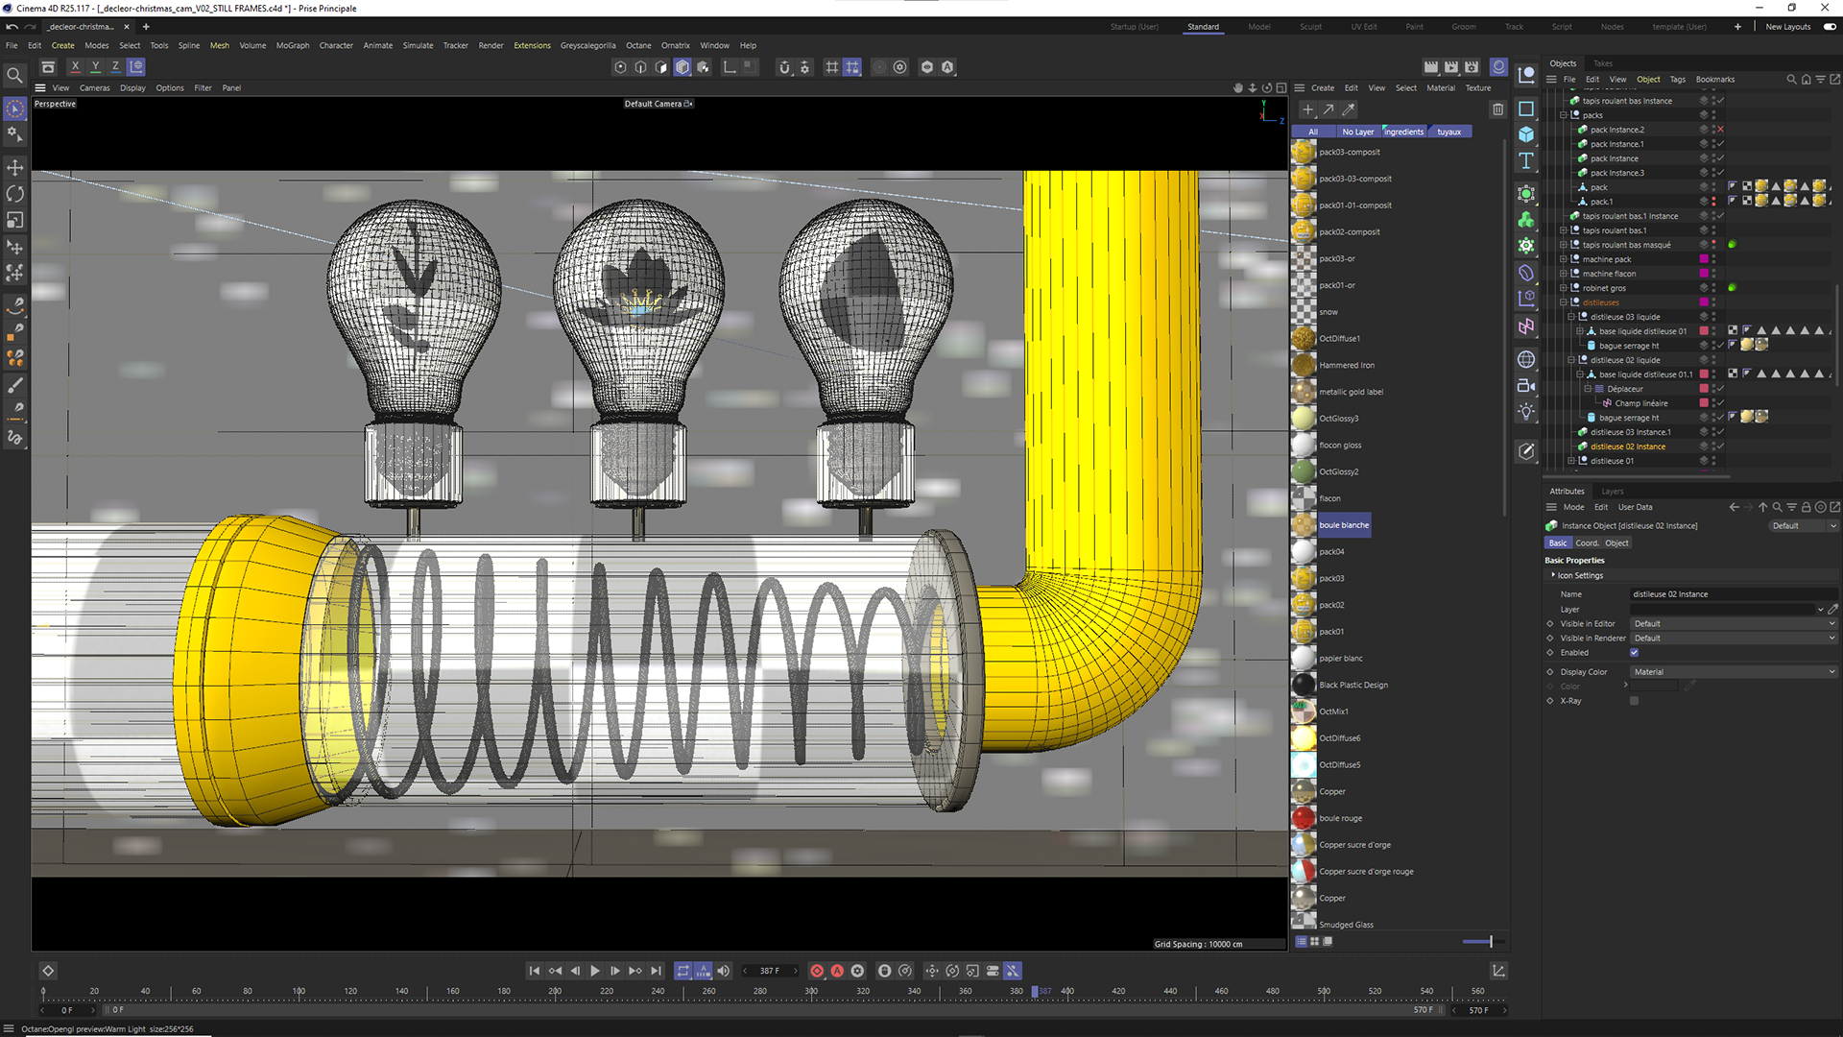1843x1037 pixels.
Task: Click the X axis lock icon
Action: click(75, 67)
